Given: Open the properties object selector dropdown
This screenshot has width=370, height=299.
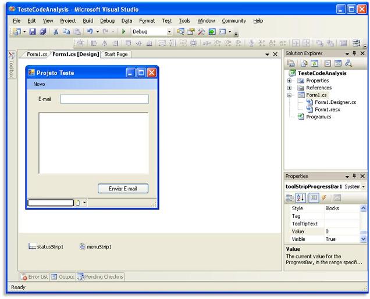Looking at the screenshot, I should [x=364, y=186].
